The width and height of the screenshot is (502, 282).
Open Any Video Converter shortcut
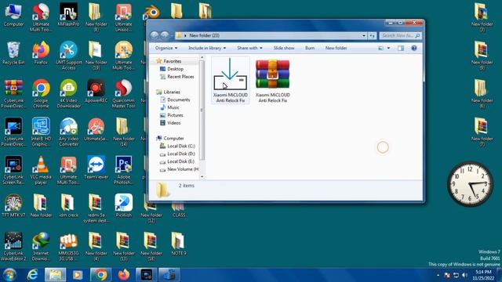(68, 132)
